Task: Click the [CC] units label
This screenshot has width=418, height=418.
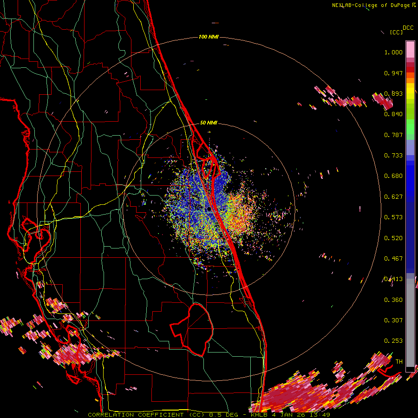Action: 396,33
